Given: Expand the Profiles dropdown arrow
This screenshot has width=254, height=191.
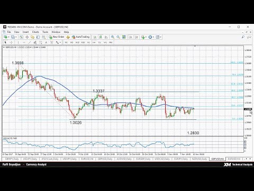Looking at the screenshot, I should click(x=16, y=37).
